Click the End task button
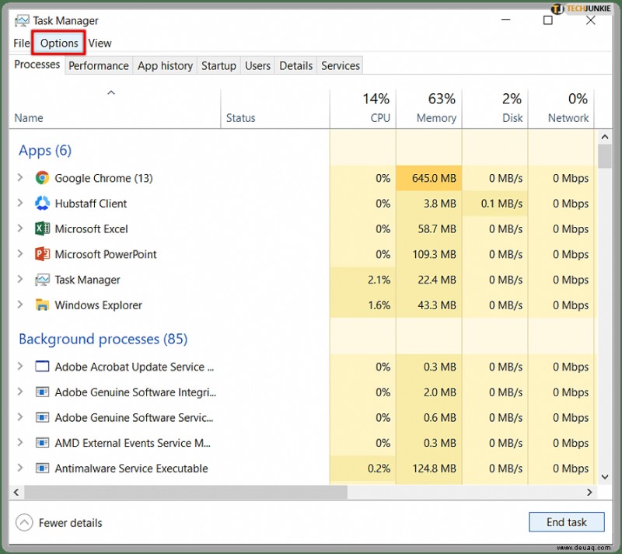This screenshot has width=622, height=554. click(567, 522)
